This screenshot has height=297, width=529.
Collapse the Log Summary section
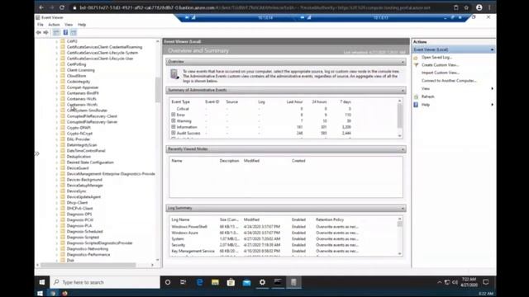[x=403, y=209]
